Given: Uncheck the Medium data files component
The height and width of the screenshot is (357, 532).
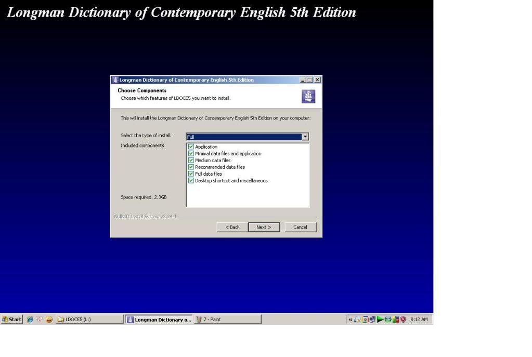Looking at the screenshot, I should coord(191,161).
